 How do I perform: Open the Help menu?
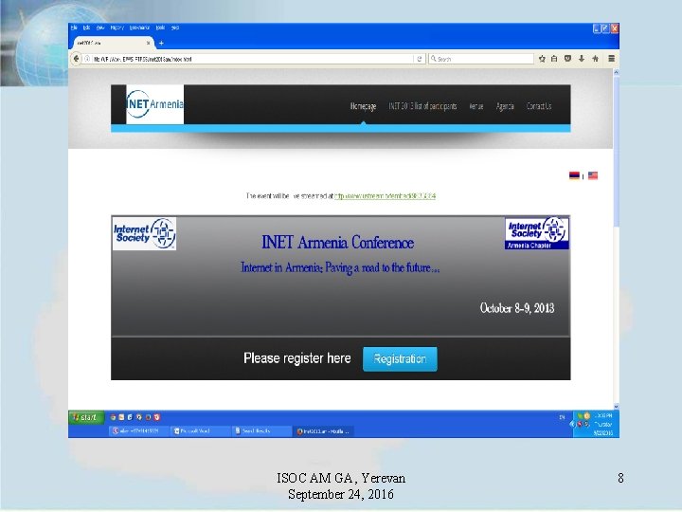pyautogui.click(x=175, y=27)
